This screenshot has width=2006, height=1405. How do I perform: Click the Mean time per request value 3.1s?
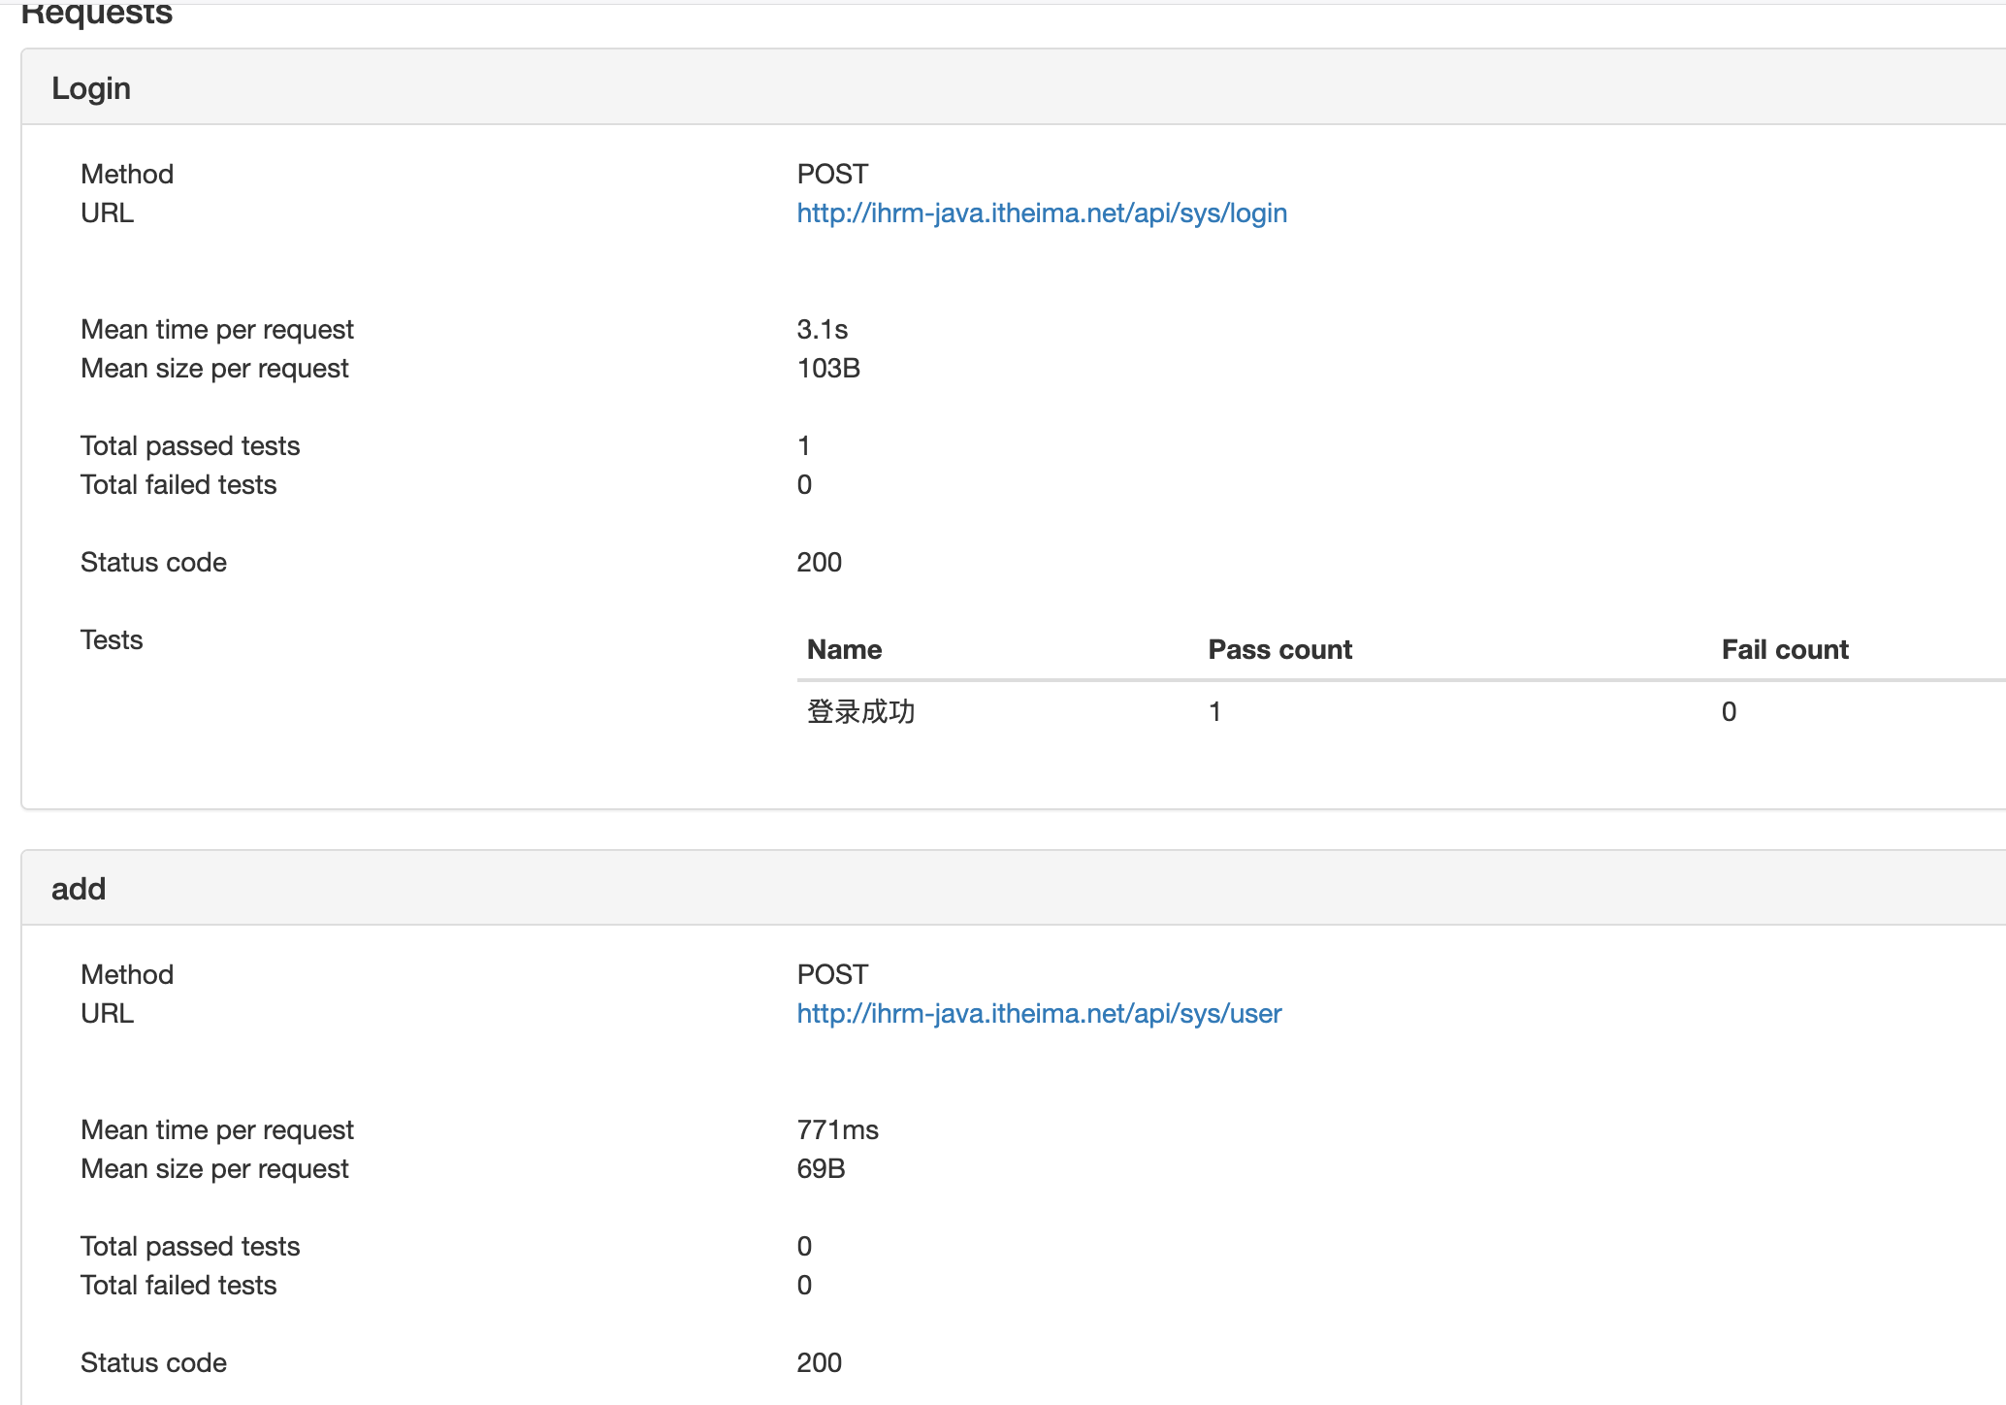821,329
